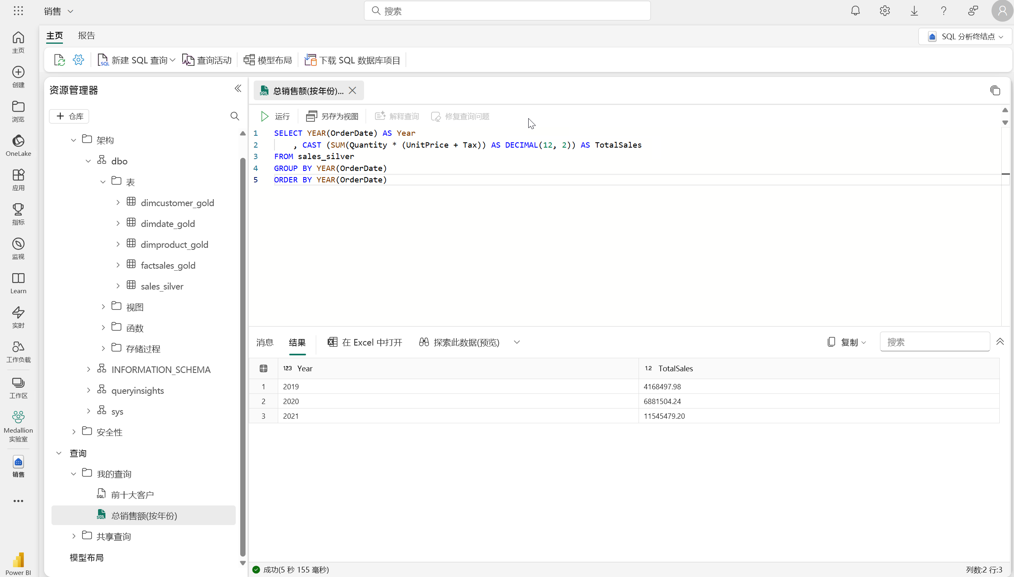Go to 主页 in left navigation
The image size is (1014, 577).
click(18, 43)
